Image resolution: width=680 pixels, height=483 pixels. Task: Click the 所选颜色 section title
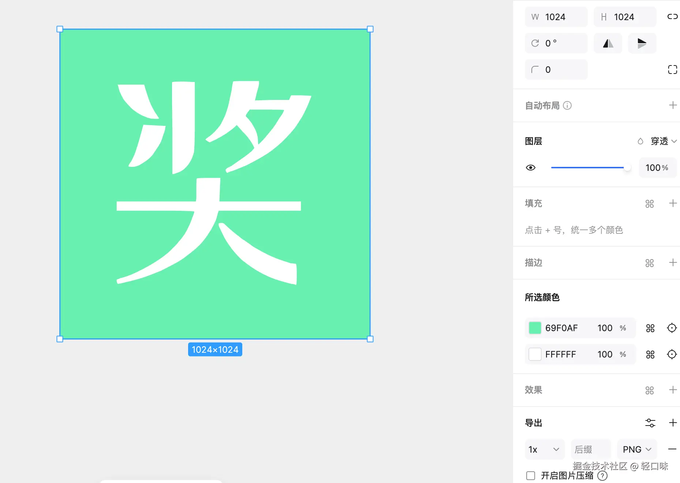tap(542, 297)
